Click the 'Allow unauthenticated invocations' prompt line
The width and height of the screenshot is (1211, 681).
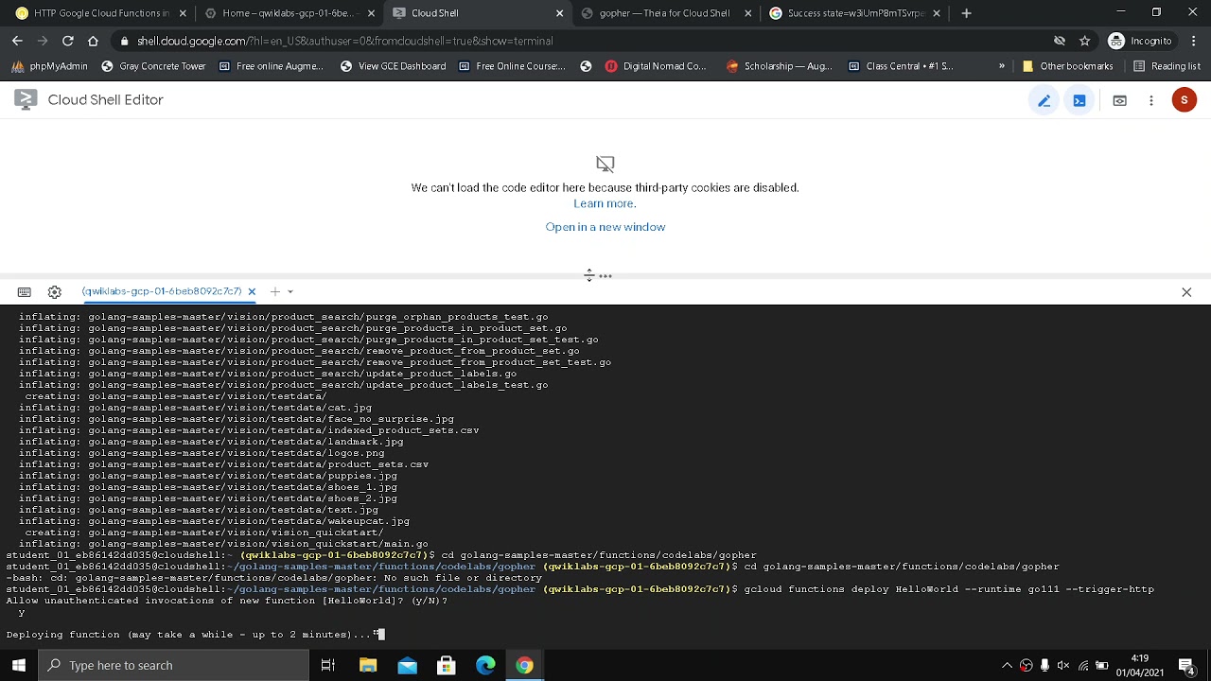click(227, 601)
